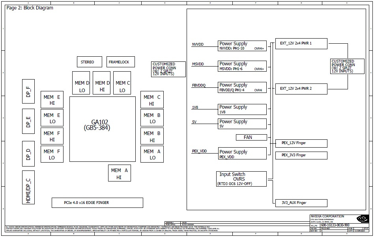Click the FRAMELOCK block
The image size is (374, 237).
[x=120, y=62]
